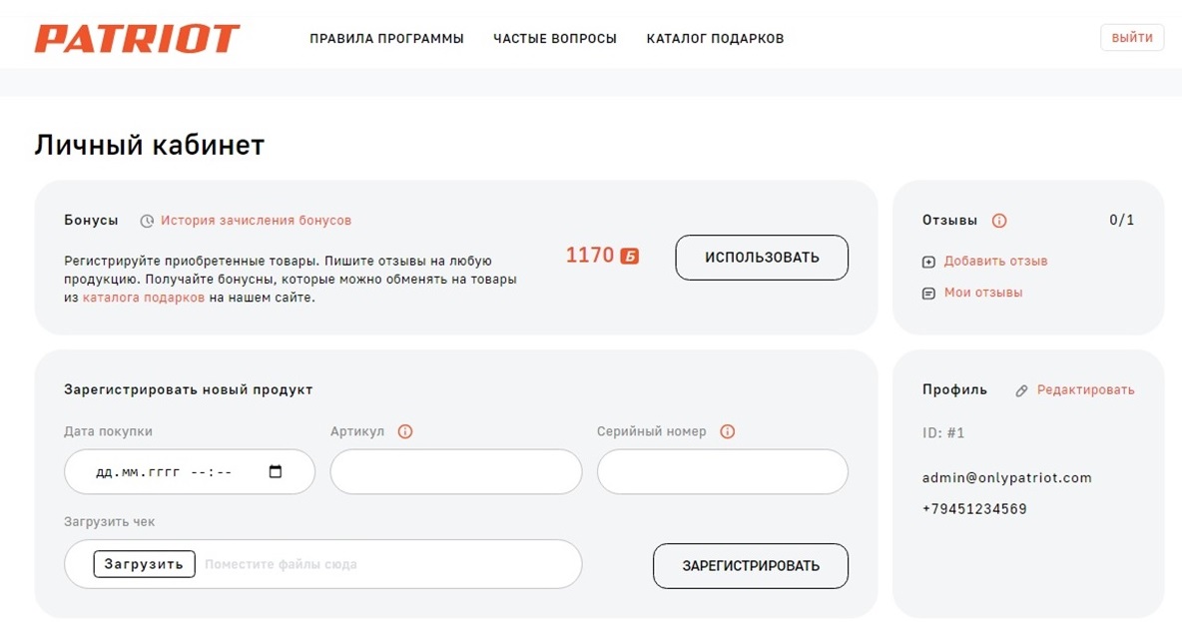Open the calendar picker in date field
The image size is (1182, 639).
point(277,472)
